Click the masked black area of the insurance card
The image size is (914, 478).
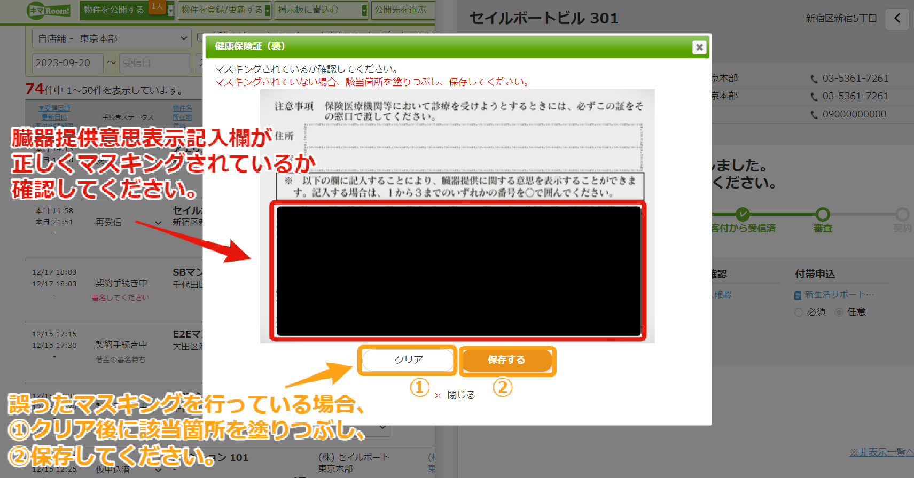pos(459,271)
